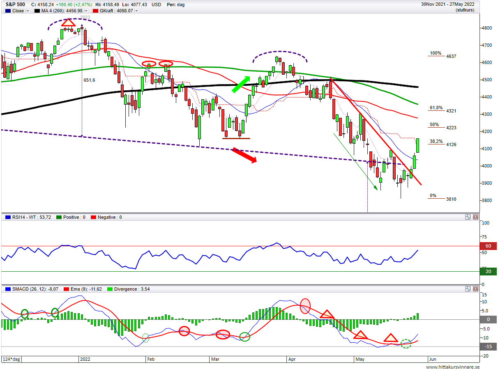The height and width of the screenshot is (369, 498).
Task: Click the 2022 label on bottom time axis
Action: [x=85, y=359]
